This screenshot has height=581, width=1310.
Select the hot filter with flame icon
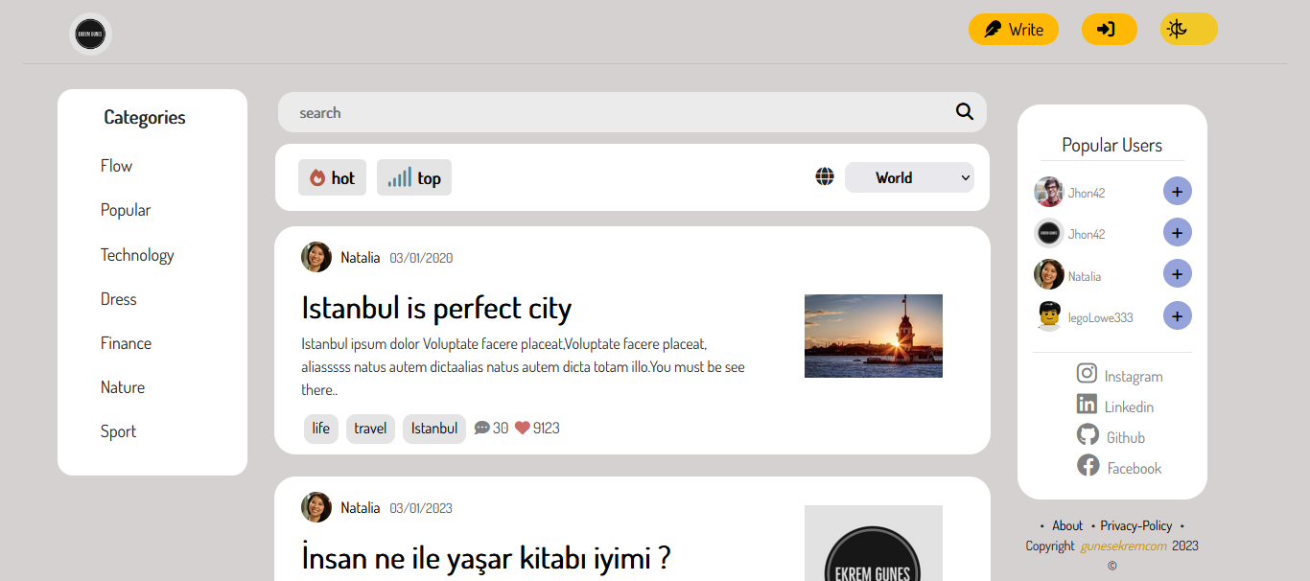pyautogui.click(x=332, y=177)
